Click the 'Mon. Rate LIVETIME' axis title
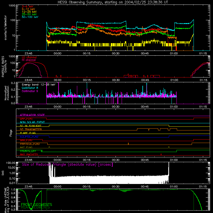 pyautogui.click(x=5, y=200)
